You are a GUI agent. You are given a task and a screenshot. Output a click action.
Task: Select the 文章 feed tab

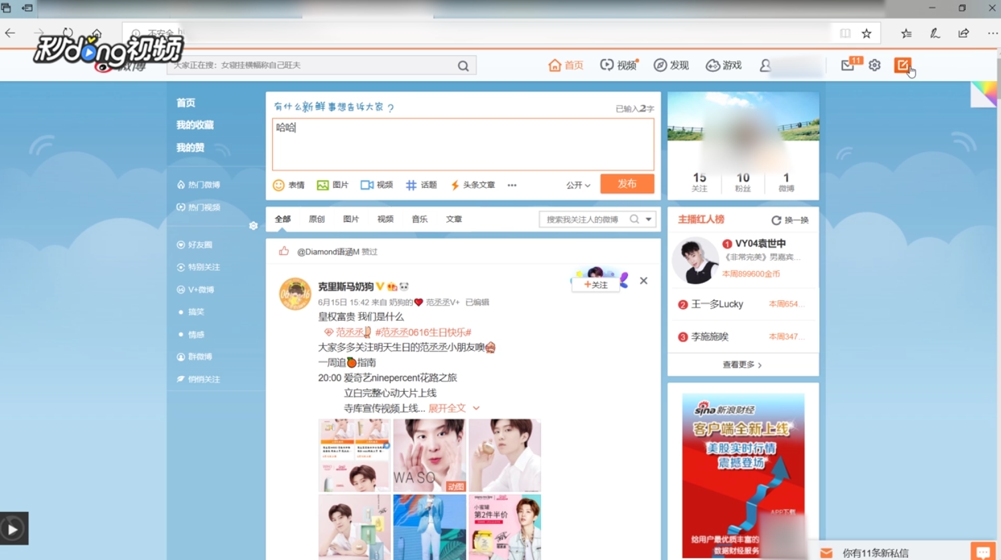point(454,219)
